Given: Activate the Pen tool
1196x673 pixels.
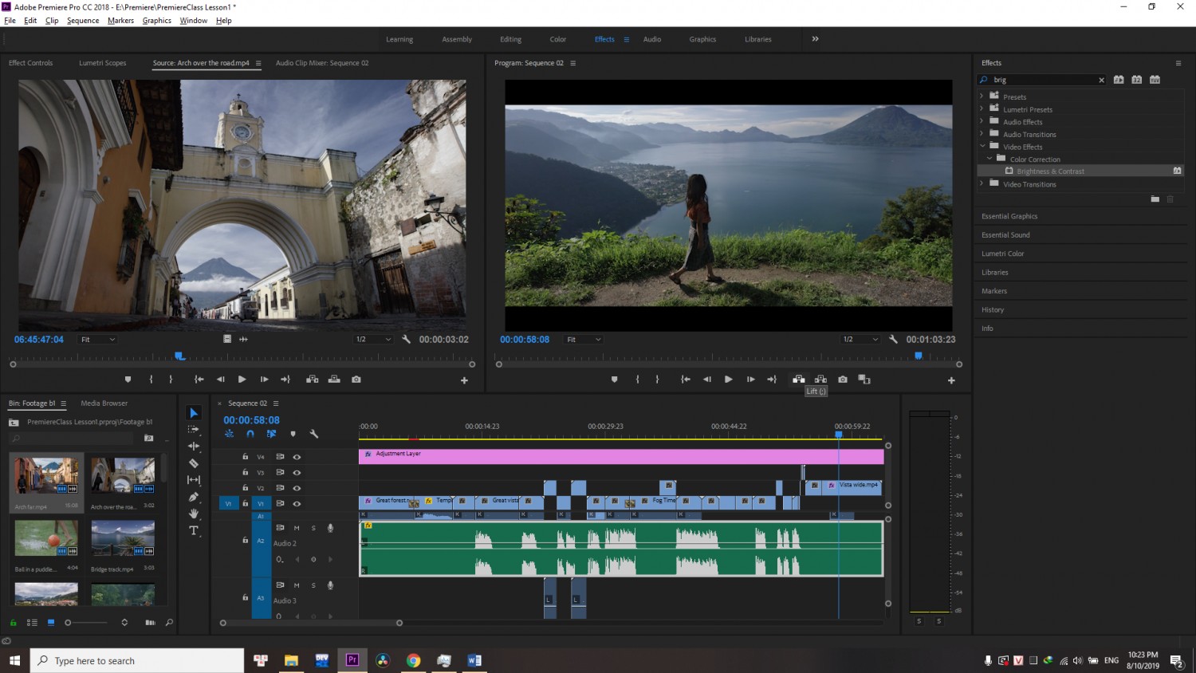Looking at the screenshot, I should pyautogui.click(x=194, y=497).
